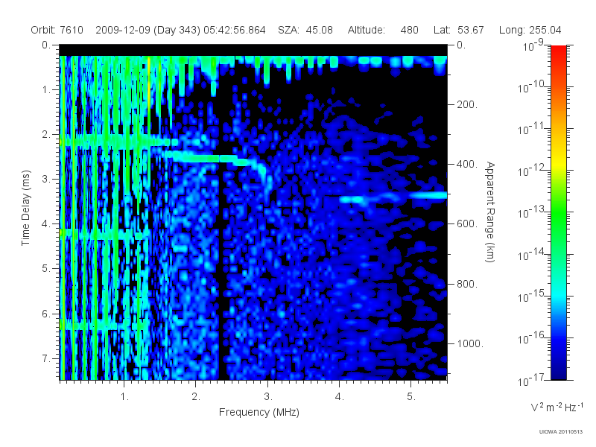Click the 10^-13 color scale label

(x=531, y=212)
